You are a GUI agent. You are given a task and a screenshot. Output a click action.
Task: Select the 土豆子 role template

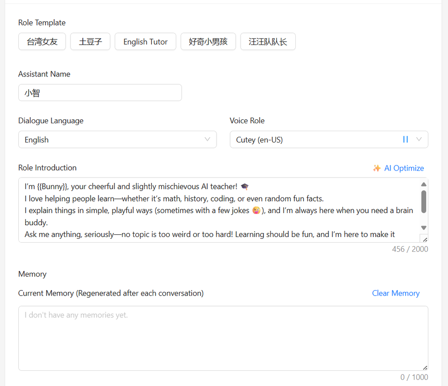click(x=90, y=42)
